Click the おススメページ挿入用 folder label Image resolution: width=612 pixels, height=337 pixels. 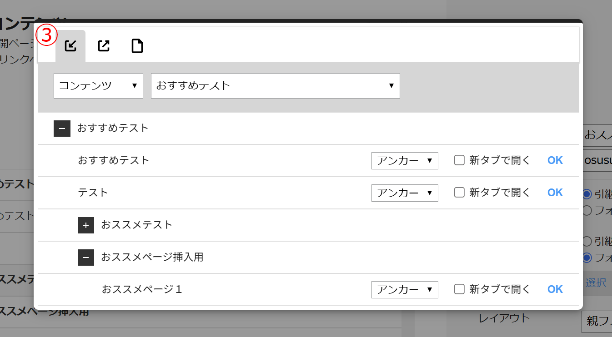[x=152, y=257]
